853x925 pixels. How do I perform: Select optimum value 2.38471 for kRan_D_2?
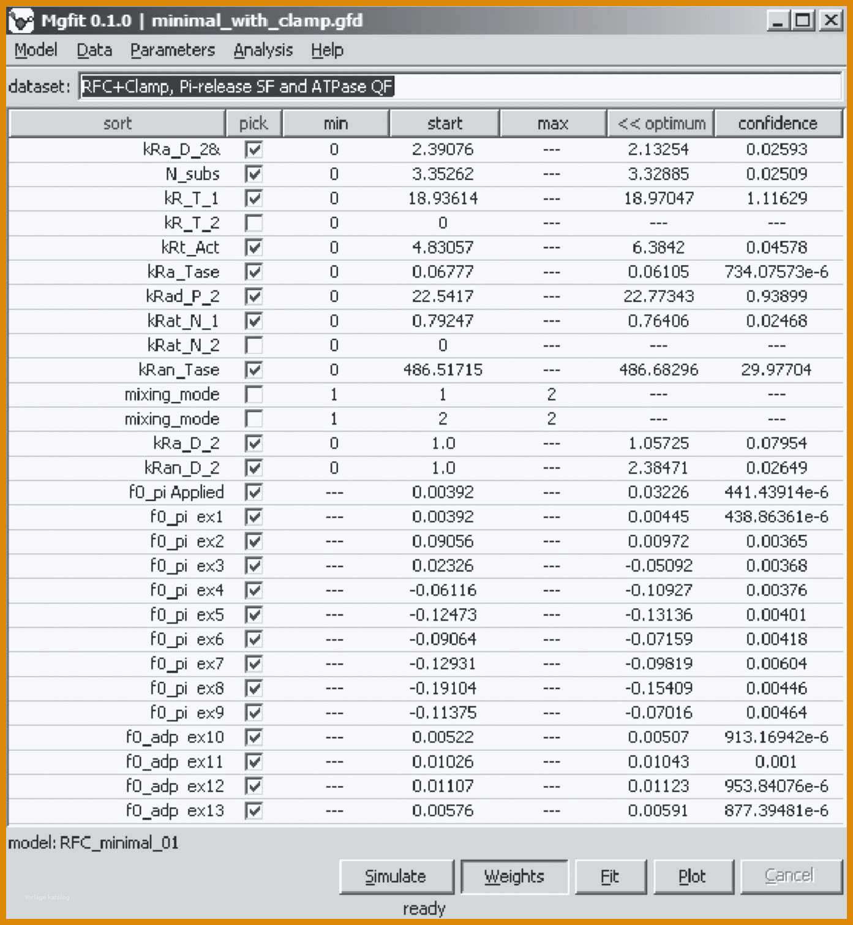[658, 468]
